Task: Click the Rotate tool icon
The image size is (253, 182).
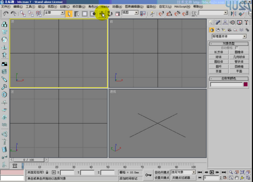Action: click(110, 14)
